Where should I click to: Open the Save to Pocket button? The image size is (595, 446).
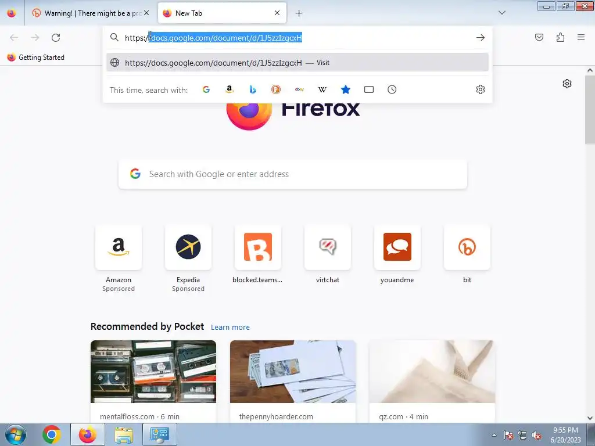click(539, 37)
